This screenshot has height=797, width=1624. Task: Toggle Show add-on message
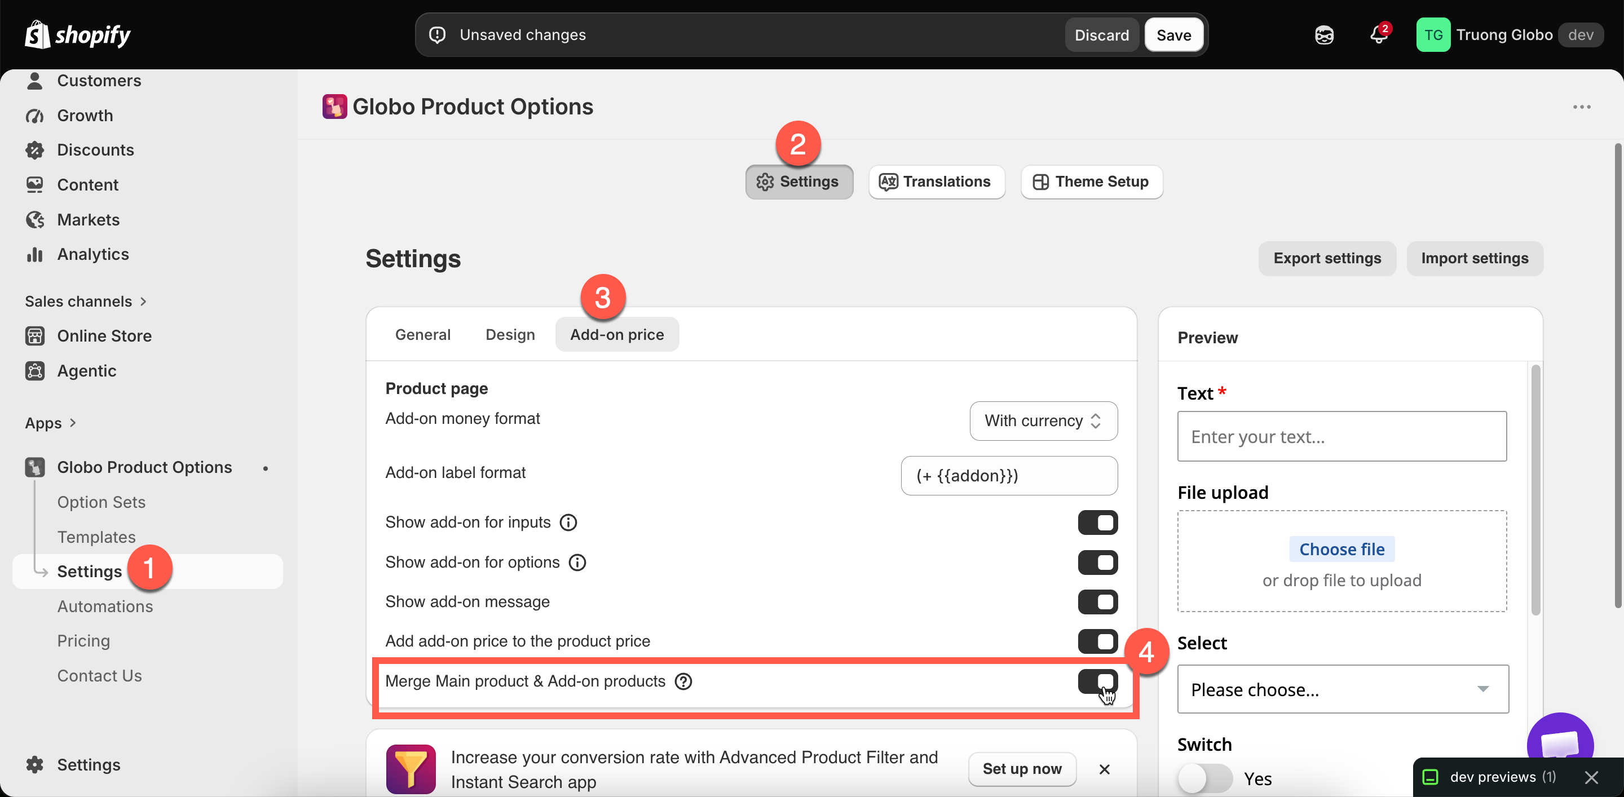(1097, 601)
